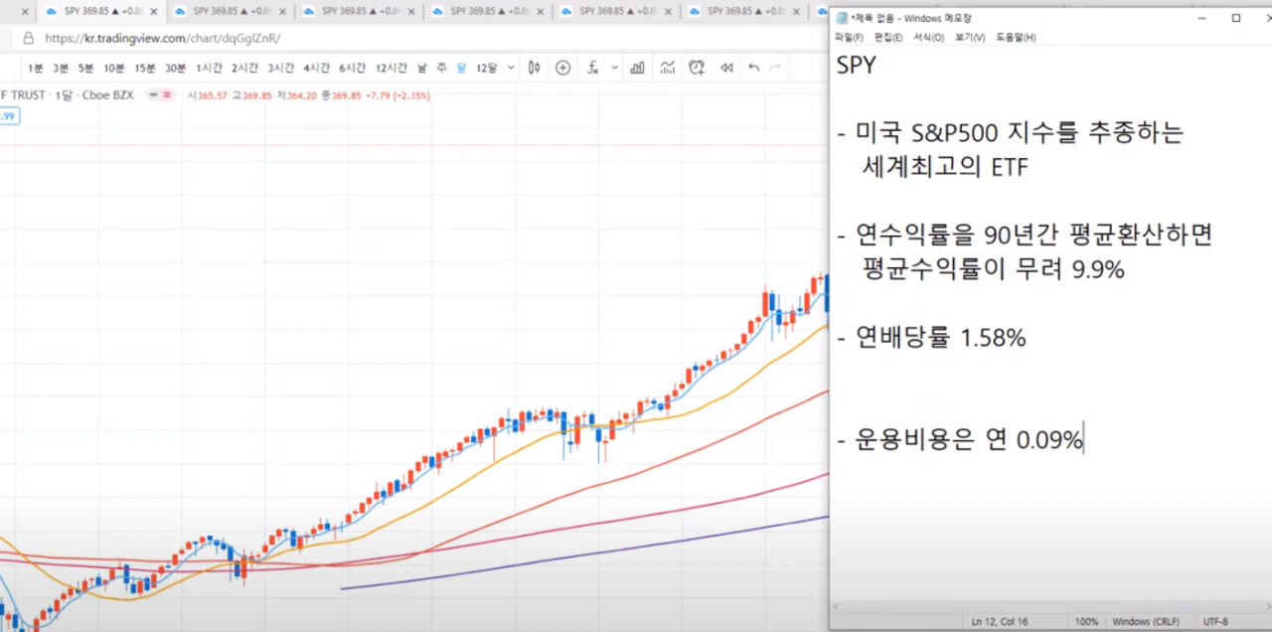The height and width of the screenshot is (632, 1272).
Task: Start bar replay with the rewind icon
Action: 726,68
